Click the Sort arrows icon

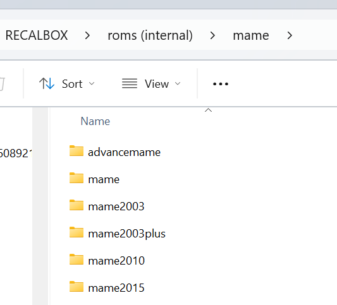point(47,83)
